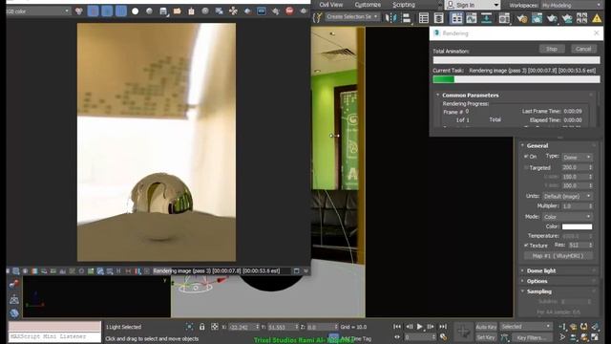611x344 pixels.
Task: Click the yellow warning triangle icon
Action: click(x=597, y=17)
